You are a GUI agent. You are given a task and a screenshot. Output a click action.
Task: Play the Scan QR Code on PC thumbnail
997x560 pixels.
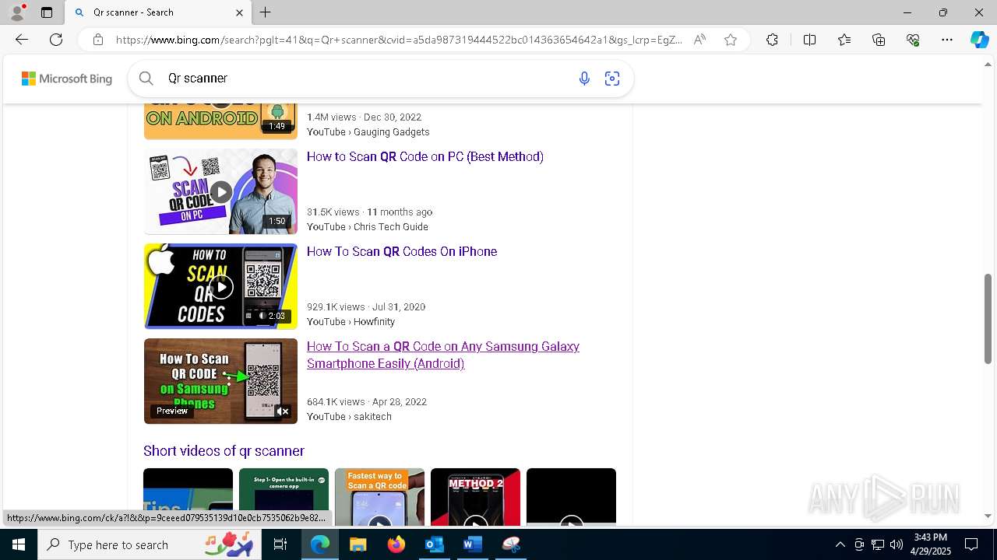[x=220, y=191]
